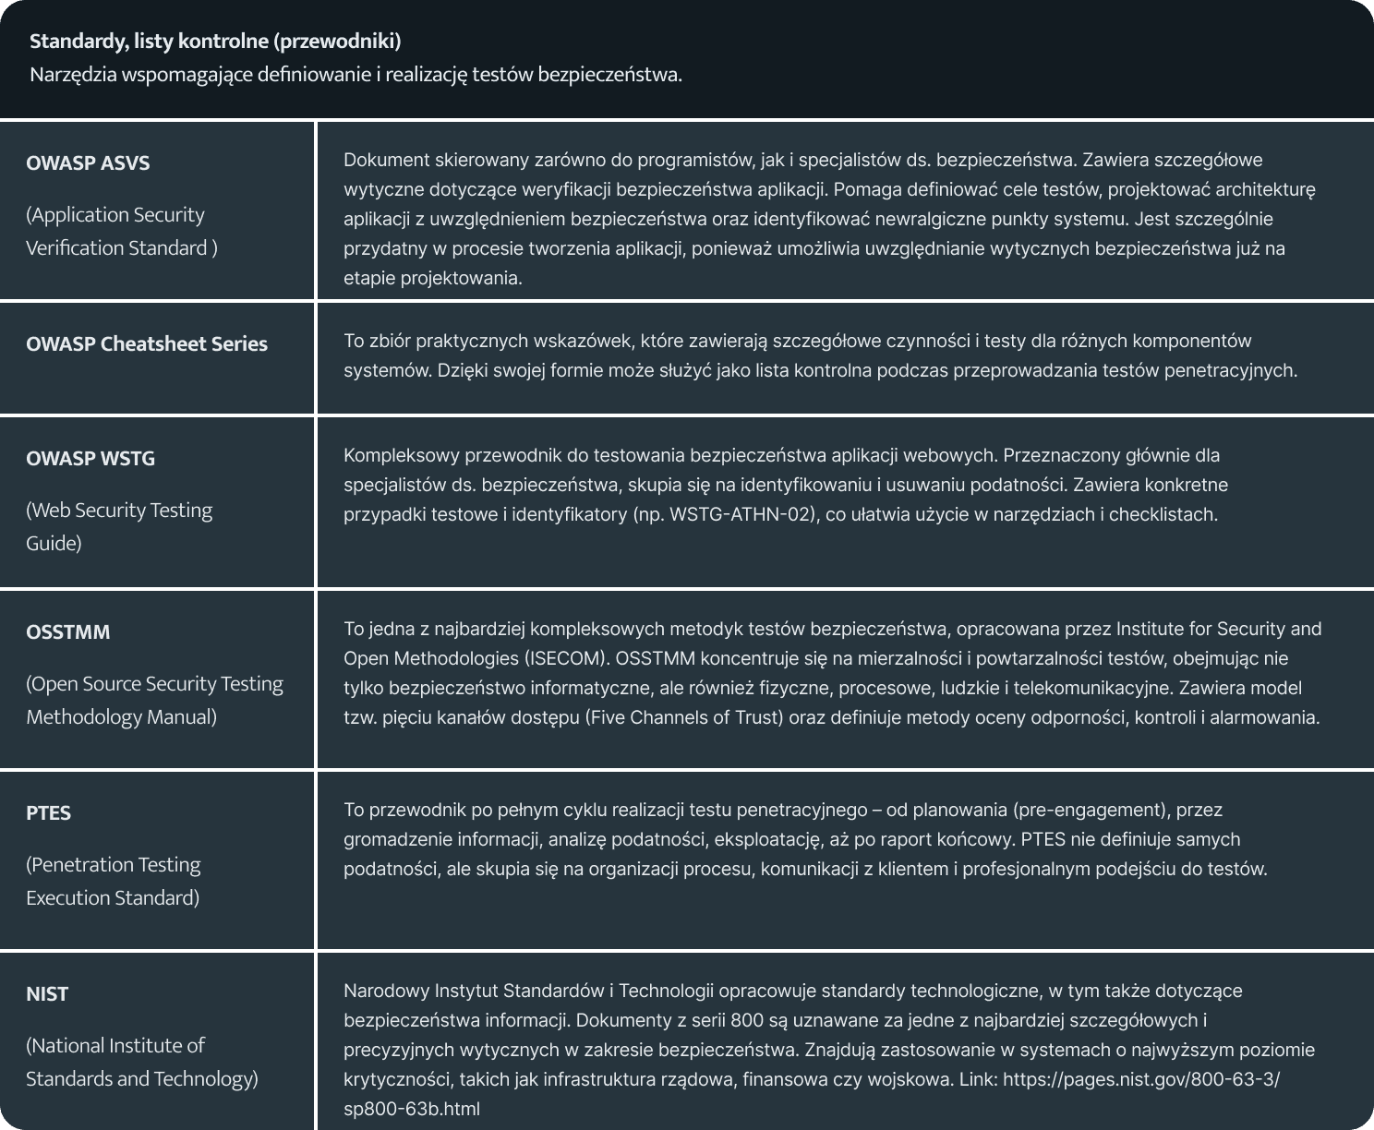The image size is (1374, 1130).
Task: Open the pages.nist.gov 800-63-3 link
Action: click(1141, 1079)
